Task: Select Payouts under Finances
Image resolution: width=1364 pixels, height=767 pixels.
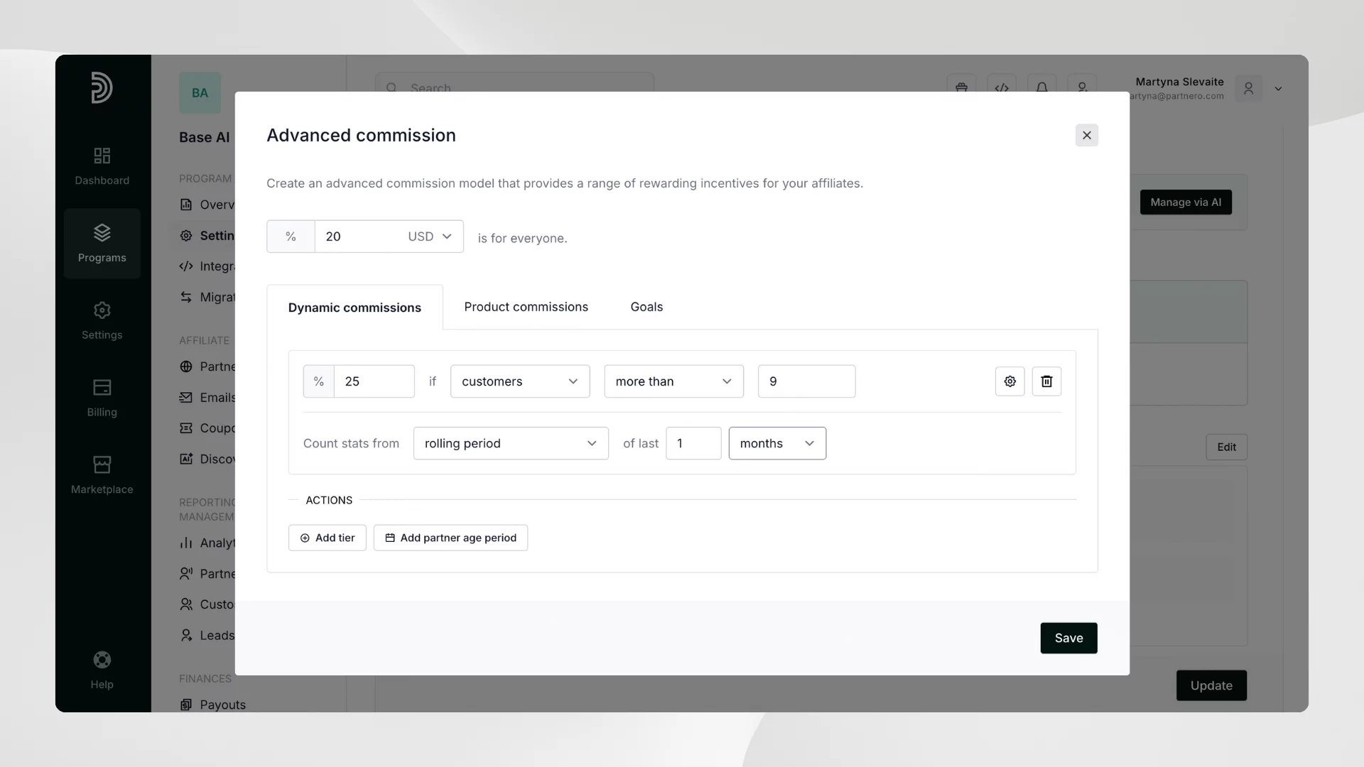Action: [221, 705]
